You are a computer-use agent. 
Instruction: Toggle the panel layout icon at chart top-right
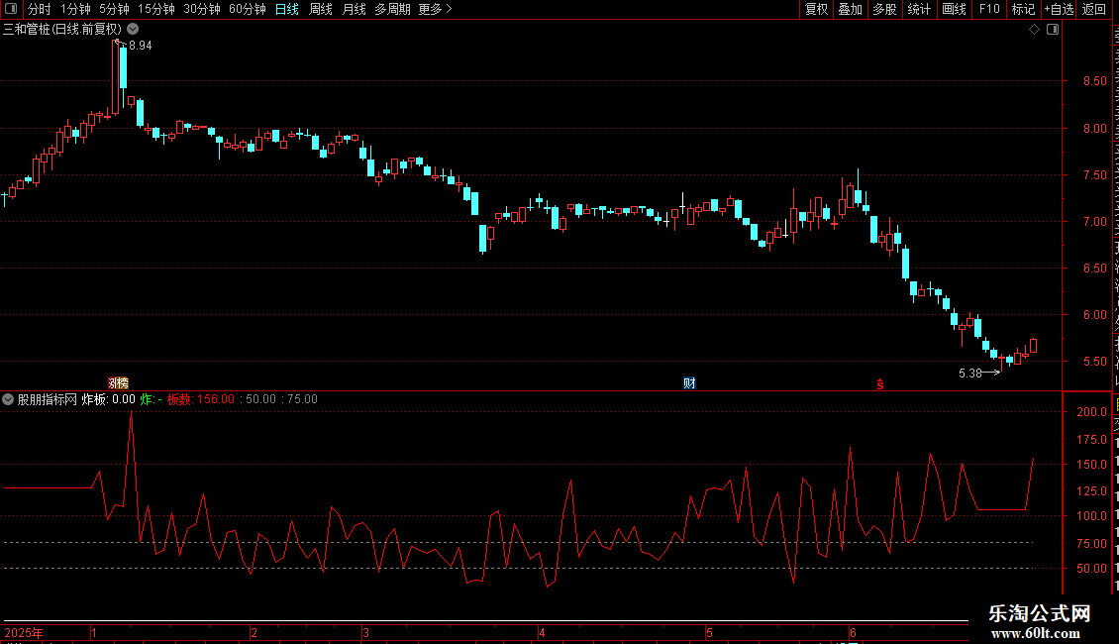tap(1053, 30)
